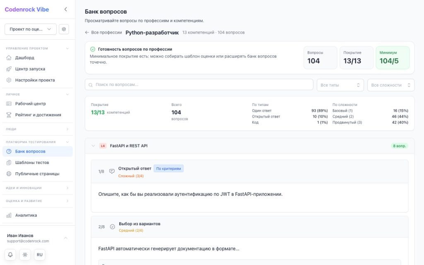Image resolution: width=424 pixels, height=265 pixels.
Task: Open project settings gear next to project selector
Action: [x=64, y=29]
